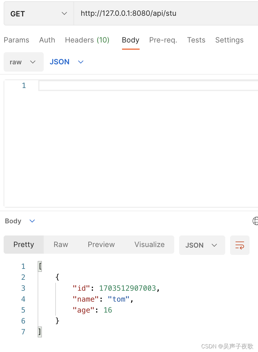Click response line number 2
258x352 pixels.
click(x=23, y=277)
